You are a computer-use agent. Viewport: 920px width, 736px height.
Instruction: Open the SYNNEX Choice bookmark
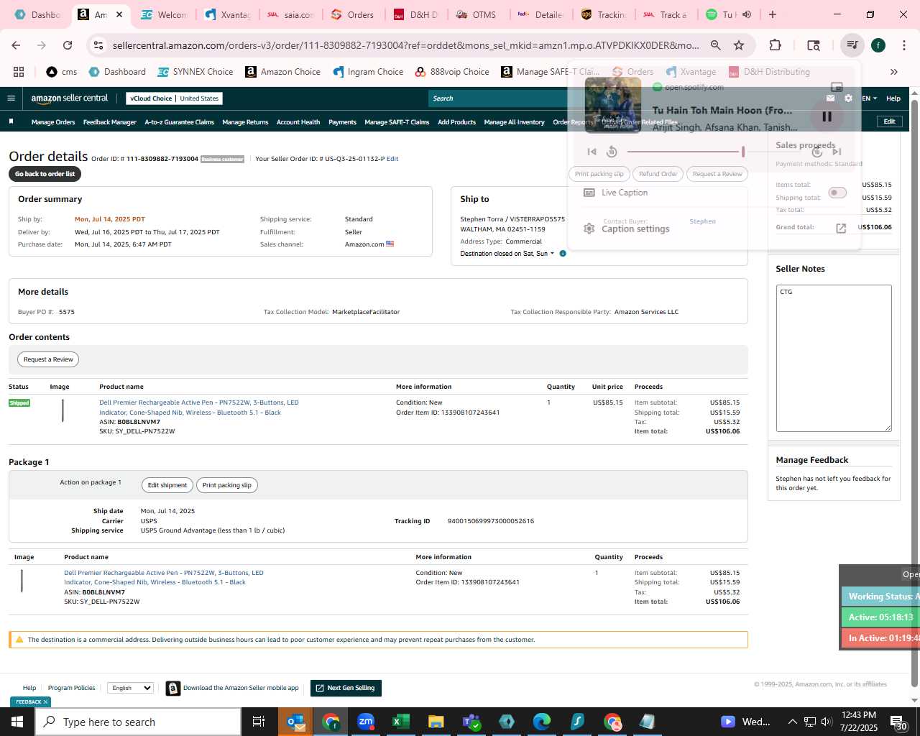[x=195, y=72]
